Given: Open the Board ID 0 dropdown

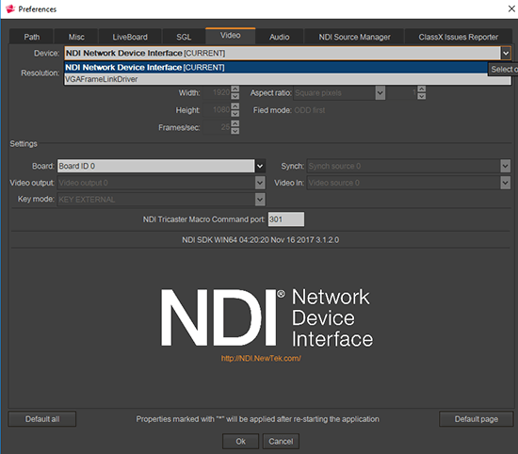Looking at the screenshot, I should tap(260, 166).
